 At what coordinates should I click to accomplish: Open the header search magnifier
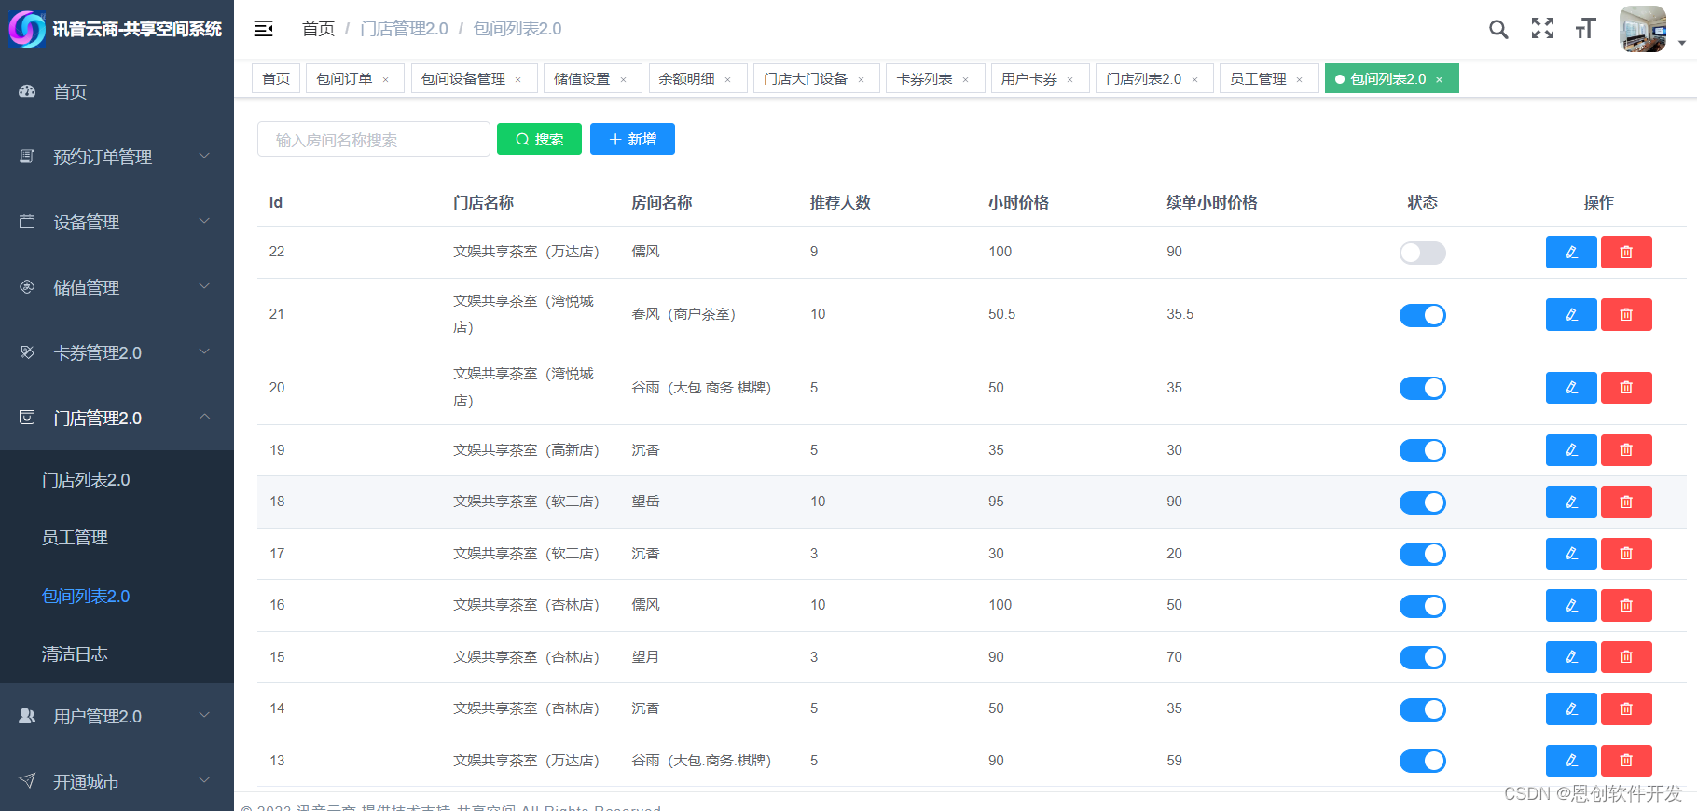tap(1498, 30)
